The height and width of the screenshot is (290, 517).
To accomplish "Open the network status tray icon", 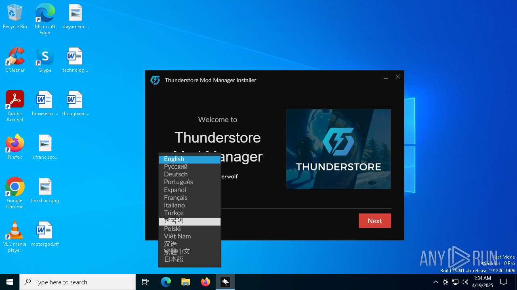I will coord(455,282).
